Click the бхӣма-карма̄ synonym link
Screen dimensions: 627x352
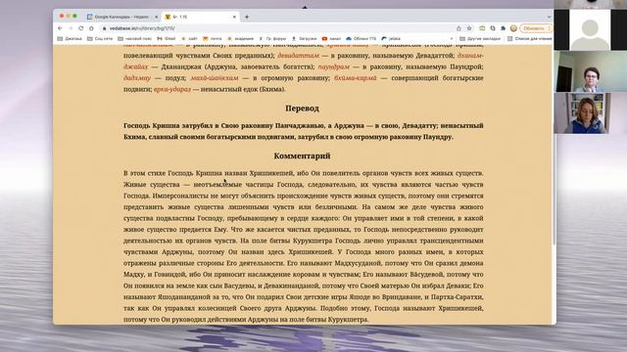point(356,78)
